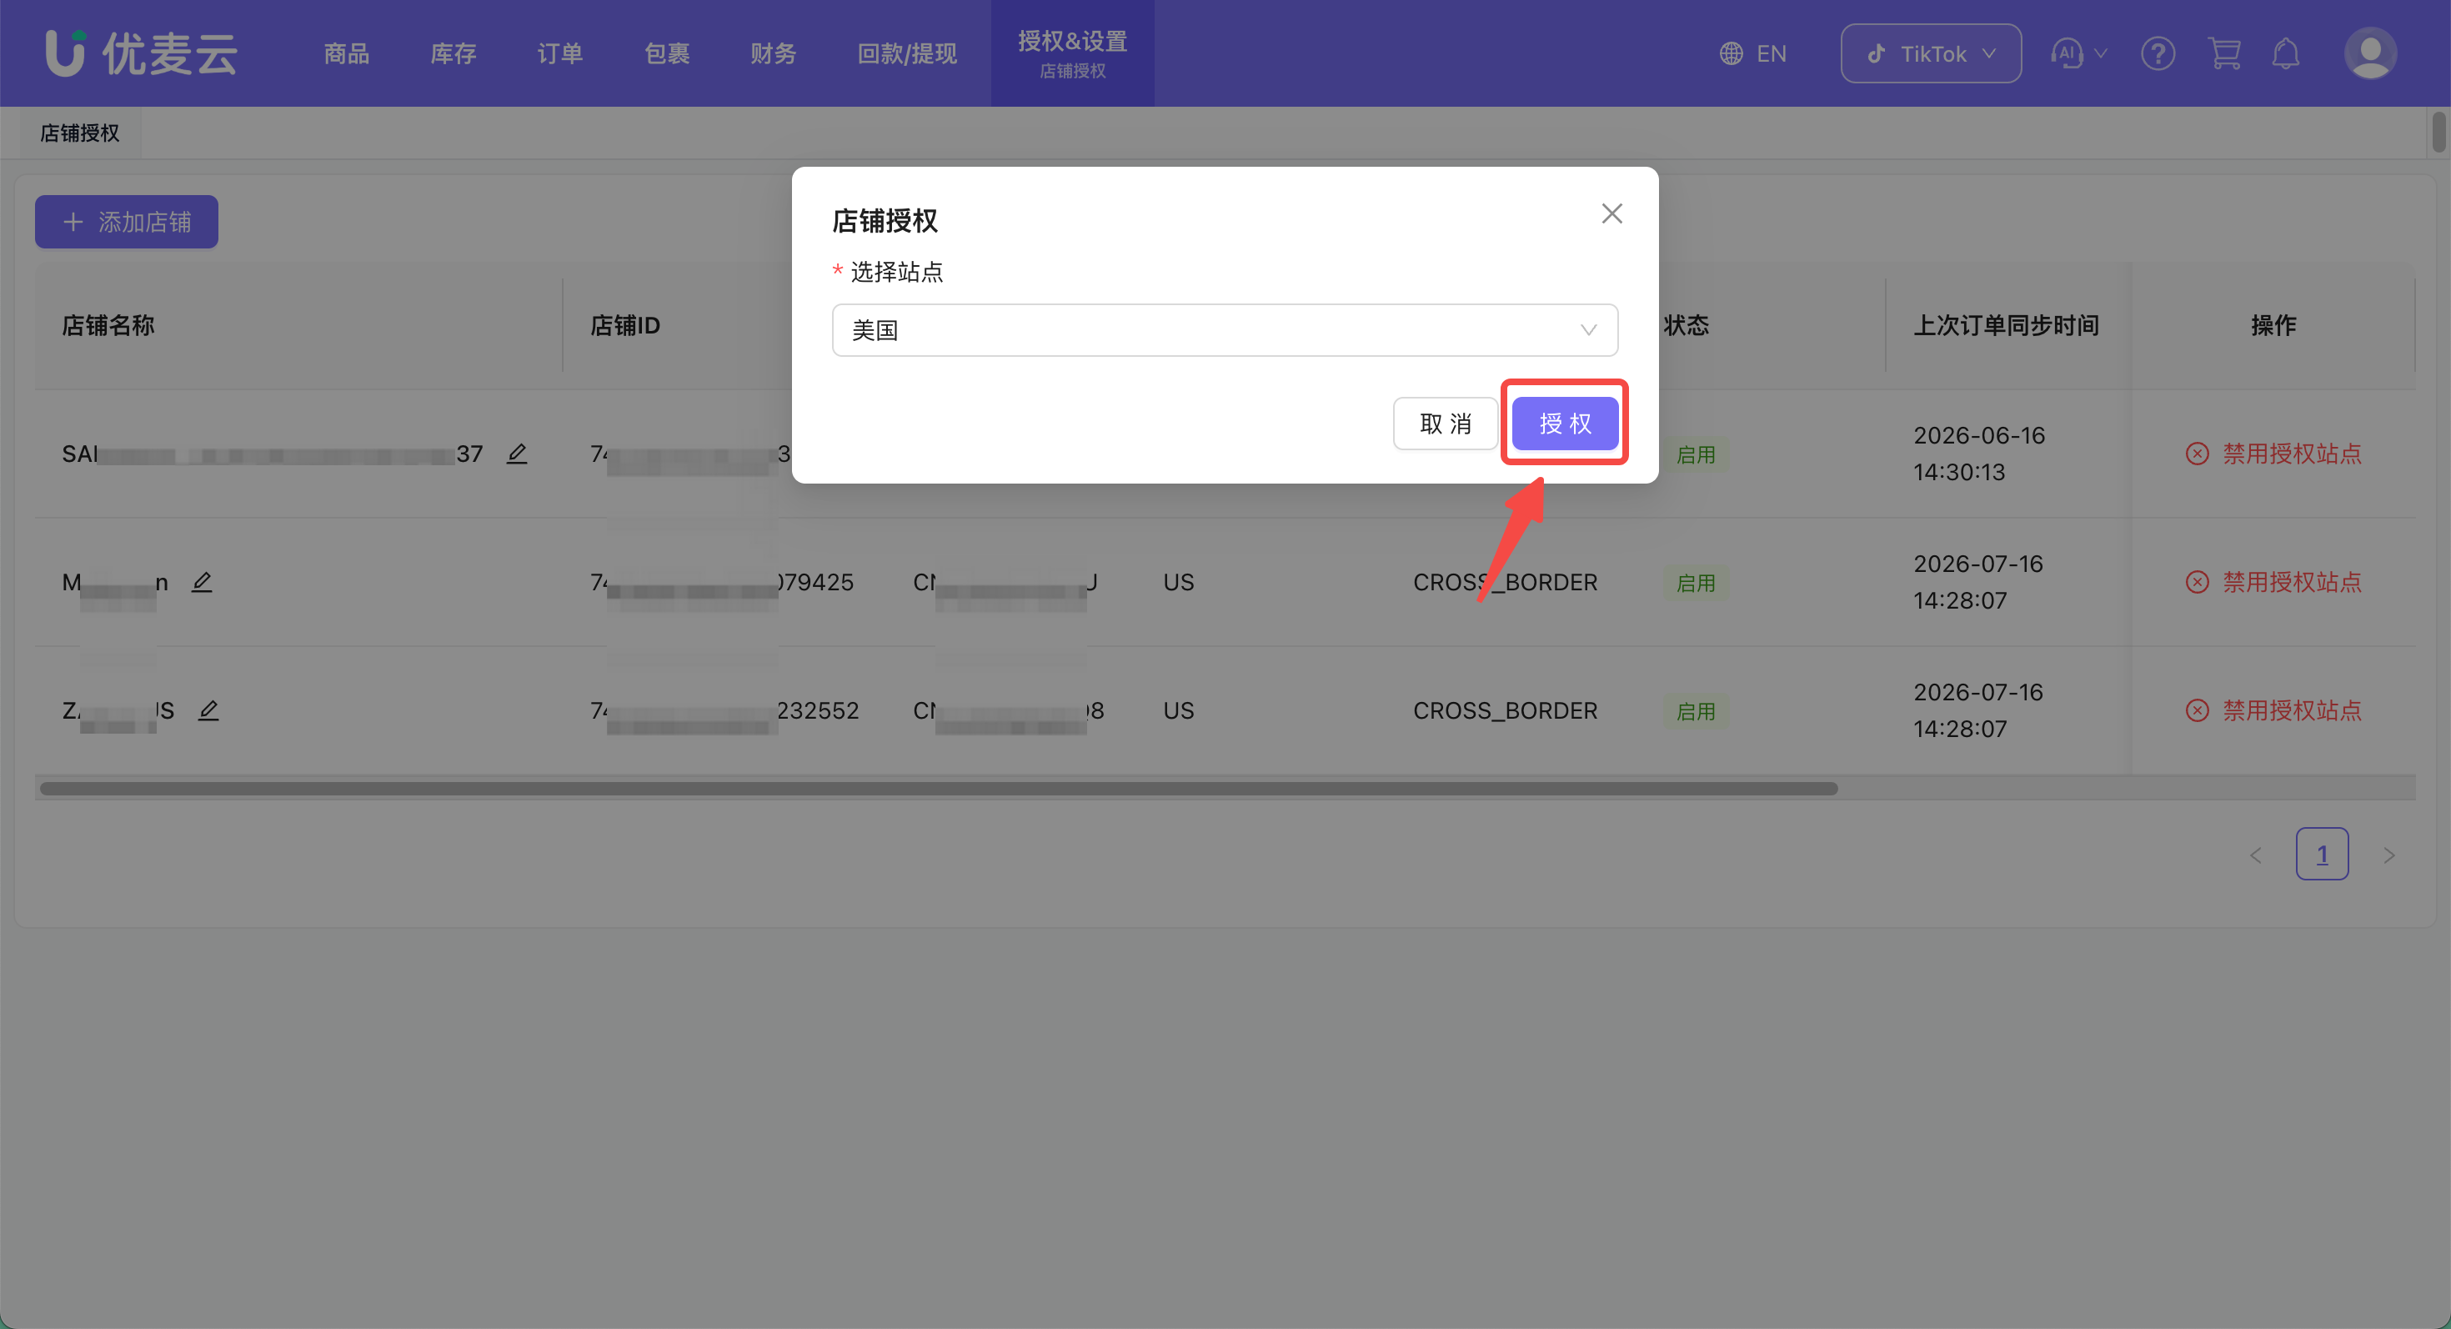This screenshot has height=1329, width=2451.
Task: Open the shopping cart icon
Action: pos(2223,53)
